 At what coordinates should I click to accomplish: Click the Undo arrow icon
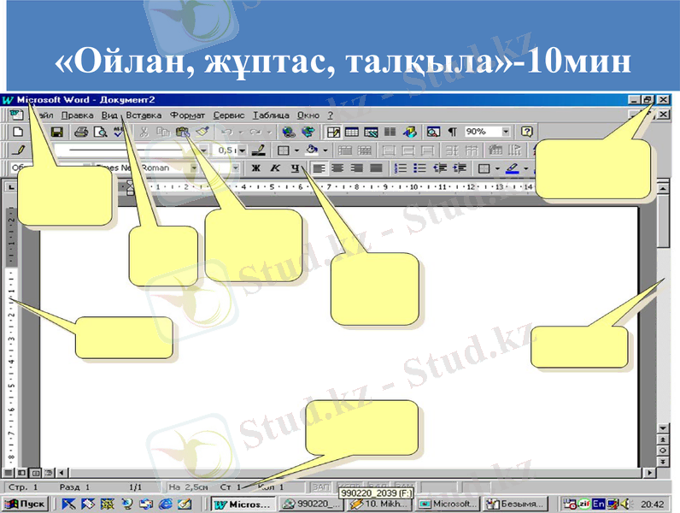click(227, 132)
